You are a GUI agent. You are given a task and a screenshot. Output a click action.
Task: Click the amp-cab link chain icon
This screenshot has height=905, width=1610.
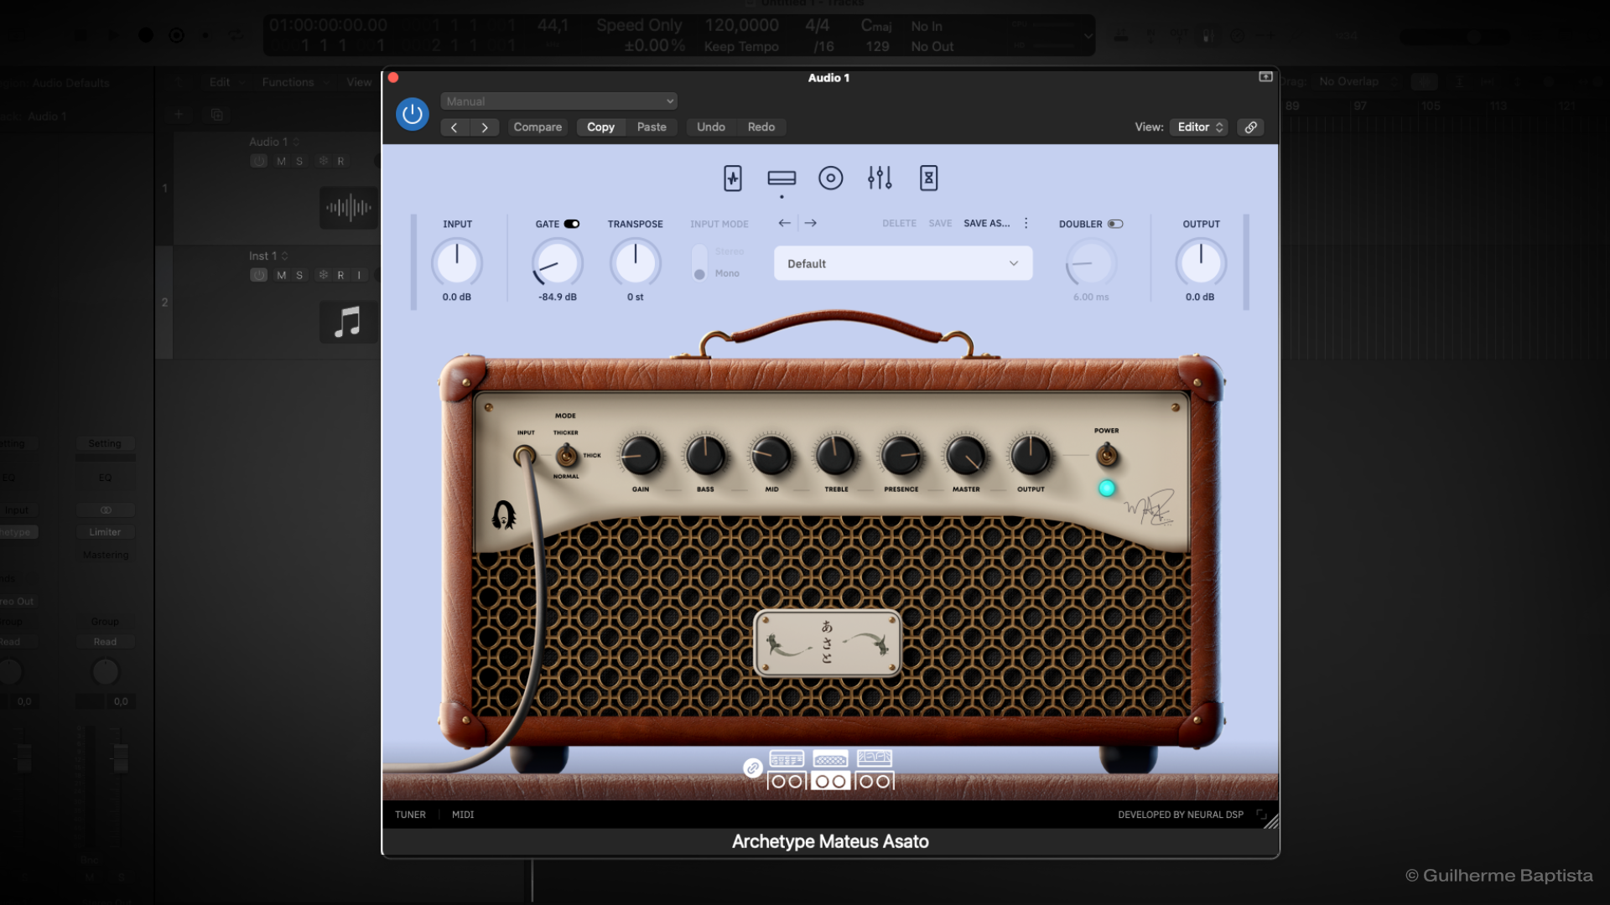pyautogui.click(x=752, y=768)
